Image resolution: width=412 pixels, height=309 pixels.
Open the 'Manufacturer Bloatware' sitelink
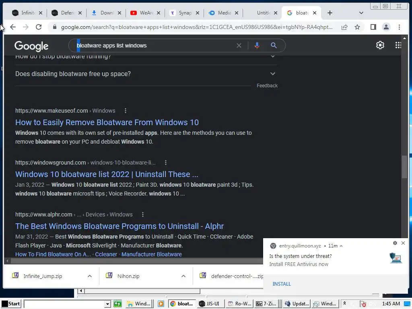pyautogui.click(x=152, y=254)
